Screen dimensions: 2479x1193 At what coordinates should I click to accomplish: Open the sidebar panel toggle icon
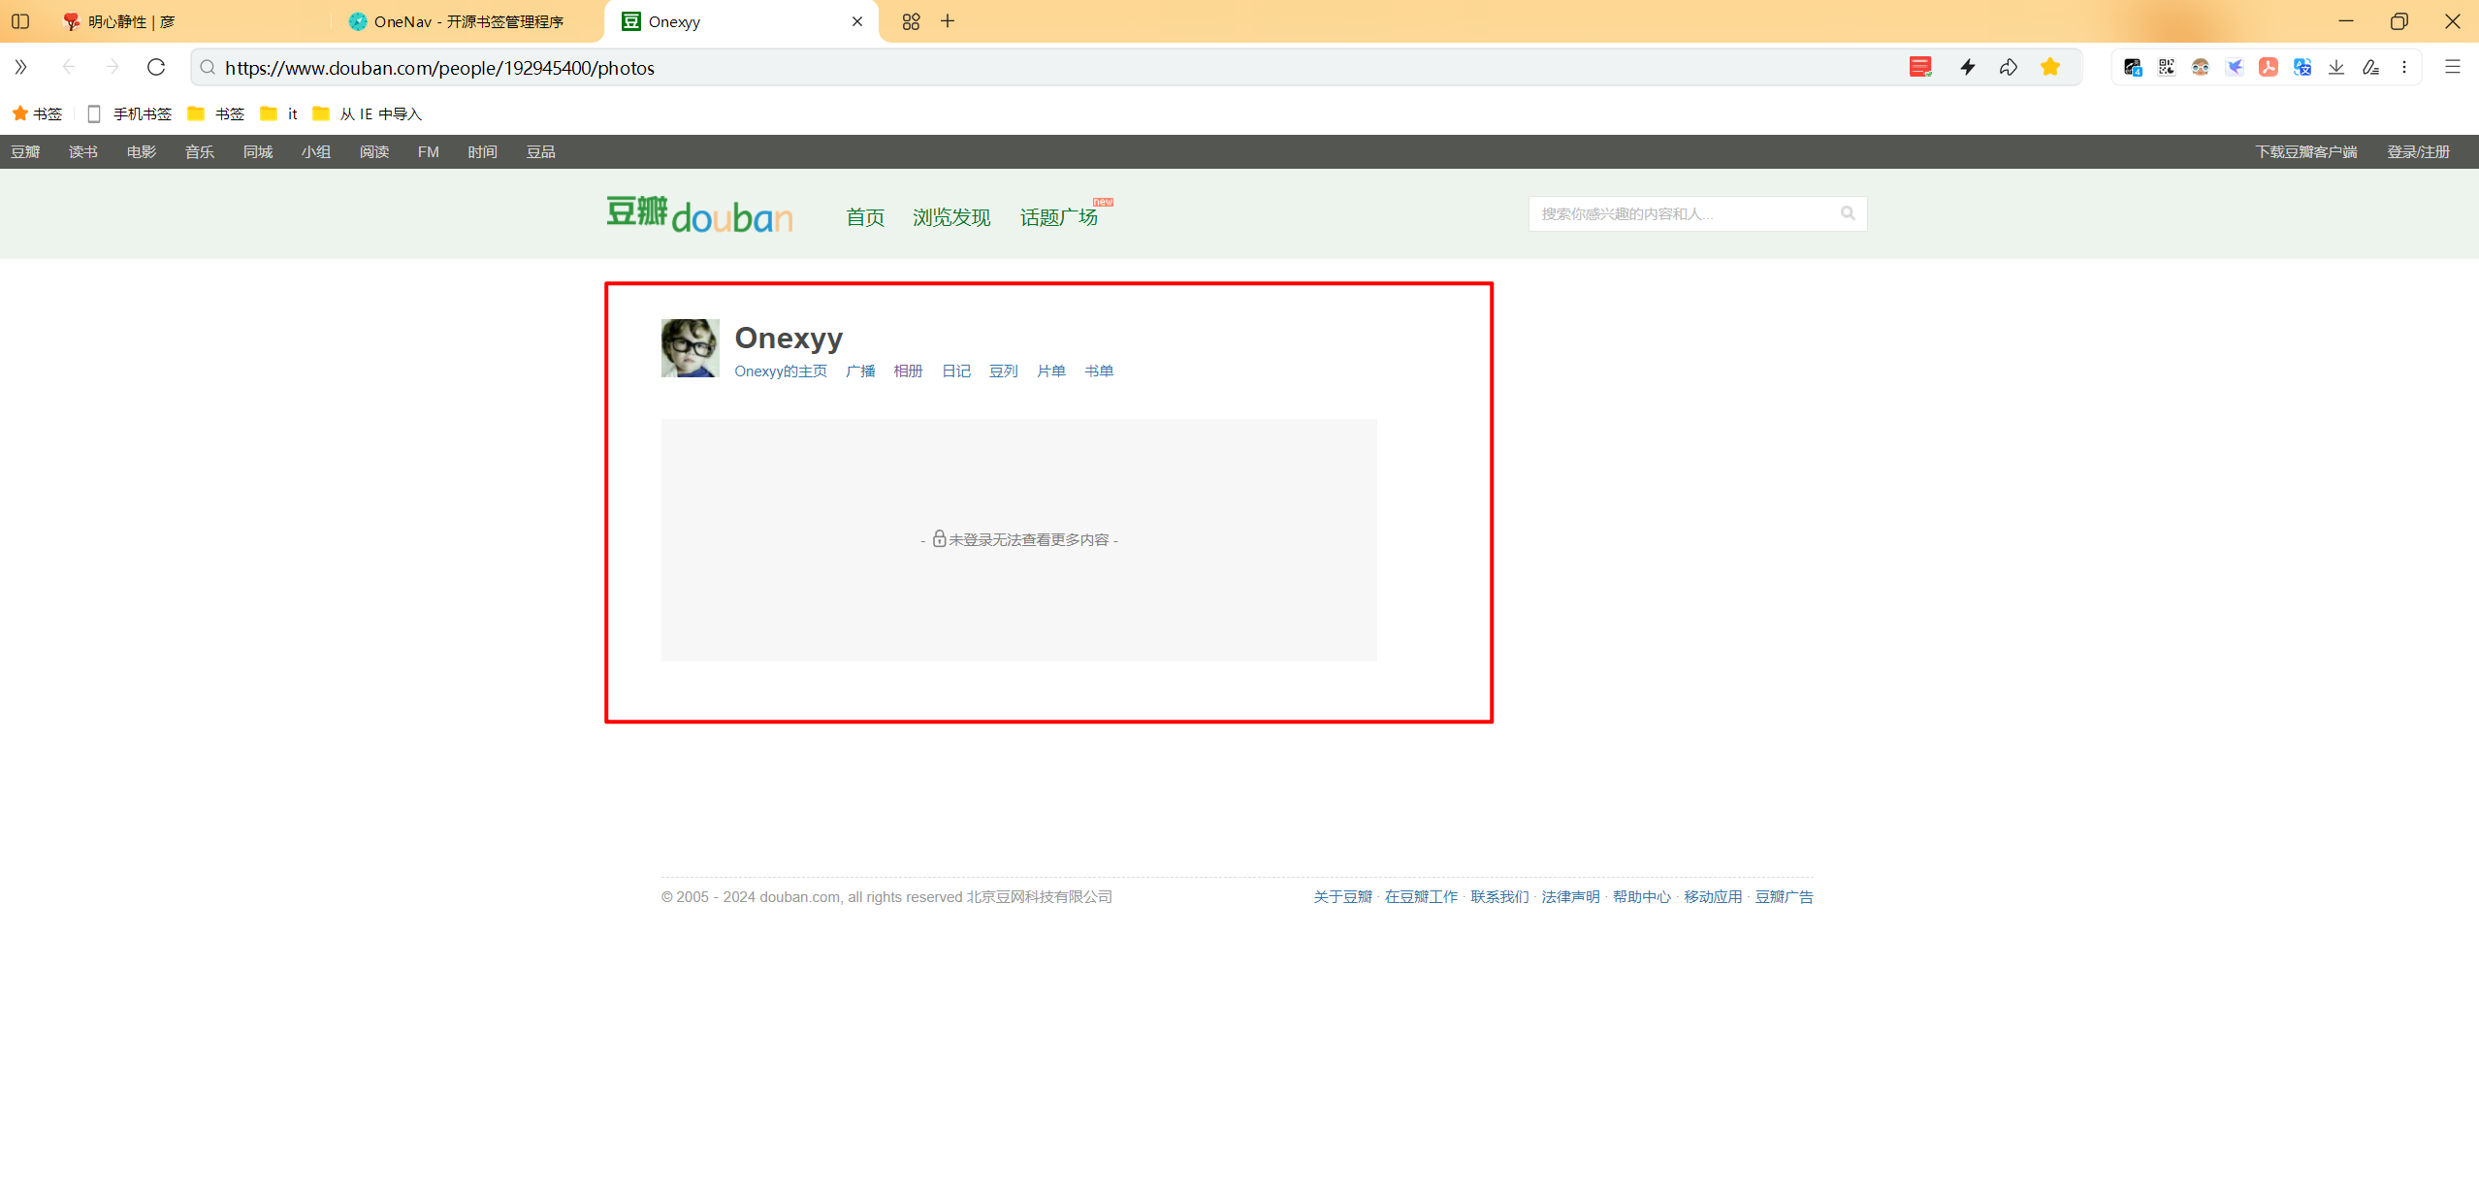20,21
